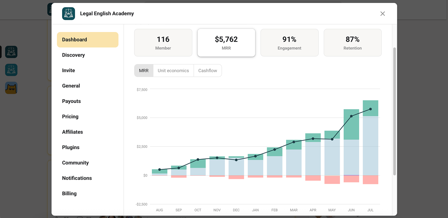Select the lower teal scales community icon
448x218 pixels.
11,70
